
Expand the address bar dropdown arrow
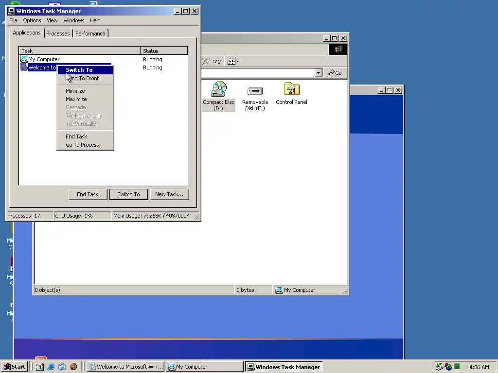318,73
